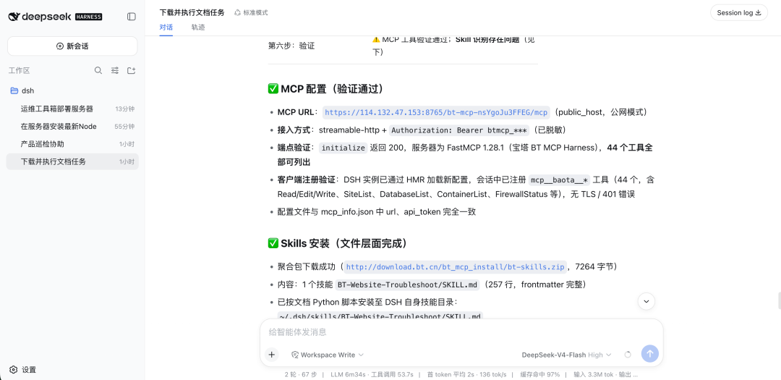Screen dimensions: 781x380
Task: Open conversation 运维工具箱部署服务器
Action: click(x=72, y=109)
